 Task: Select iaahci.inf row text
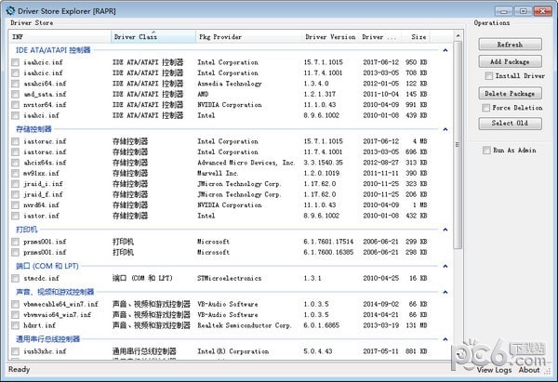41,115
